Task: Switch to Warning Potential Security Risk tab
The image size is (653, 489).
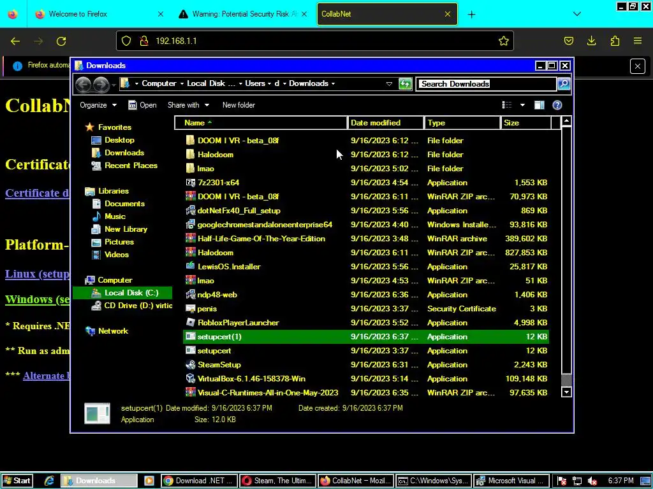Action: coord(243,14)
